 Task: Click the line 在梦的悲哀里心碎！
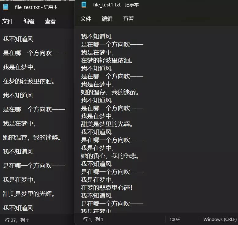tap(107, 188)
